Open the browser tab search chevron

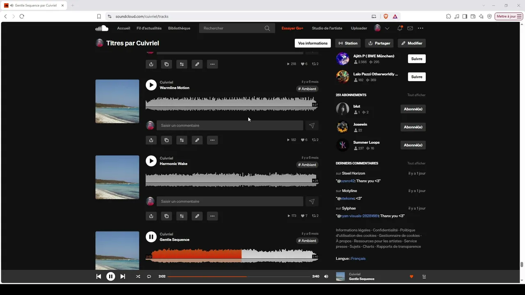[484, 5]
